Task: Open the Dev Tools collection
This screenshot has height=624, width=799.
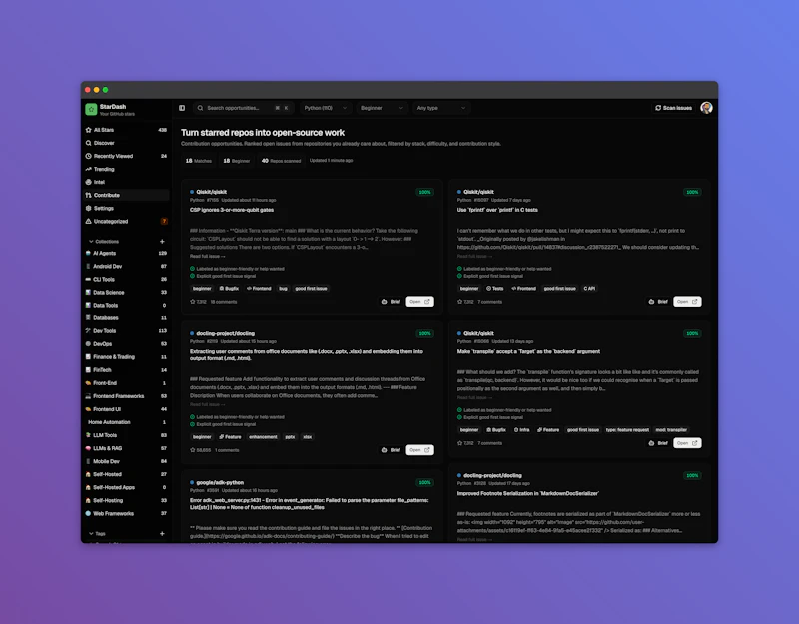Action: (127, 331)
